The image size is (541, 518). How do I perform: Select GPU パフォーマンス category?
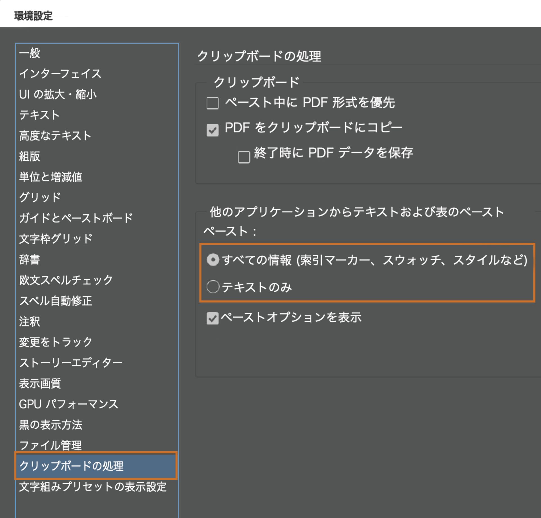click(68, 404)
